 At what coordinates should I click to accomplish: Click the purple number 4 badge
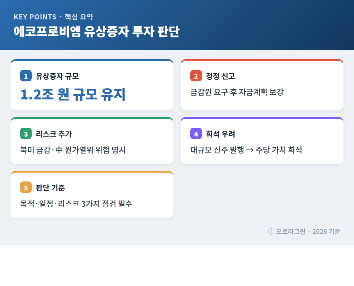tap(196, 134)
